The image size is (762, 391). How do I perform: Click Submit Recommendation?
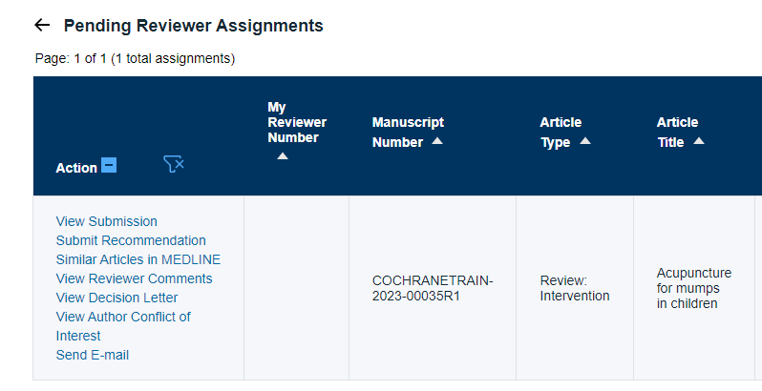[x=131, y=240]
